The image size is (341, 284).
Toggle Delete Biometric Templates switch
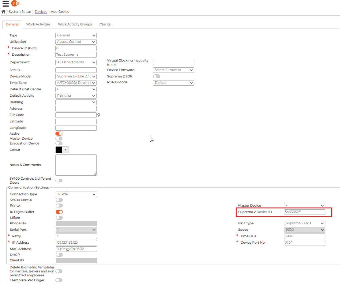coord(59,271)
